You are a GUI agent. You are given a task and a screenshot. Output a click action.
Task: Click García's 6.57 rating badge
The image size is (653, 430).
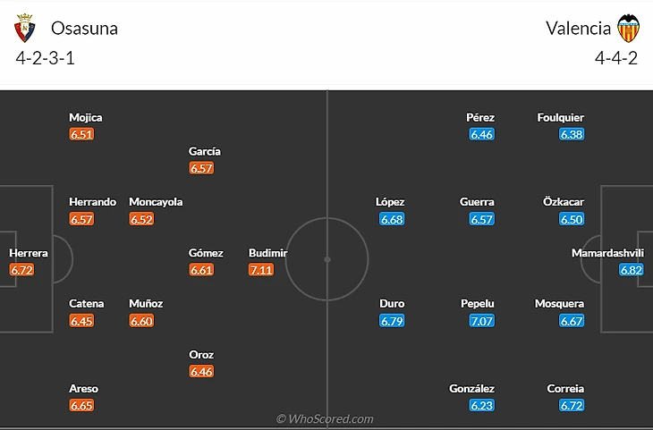click(x=202, y=168)
